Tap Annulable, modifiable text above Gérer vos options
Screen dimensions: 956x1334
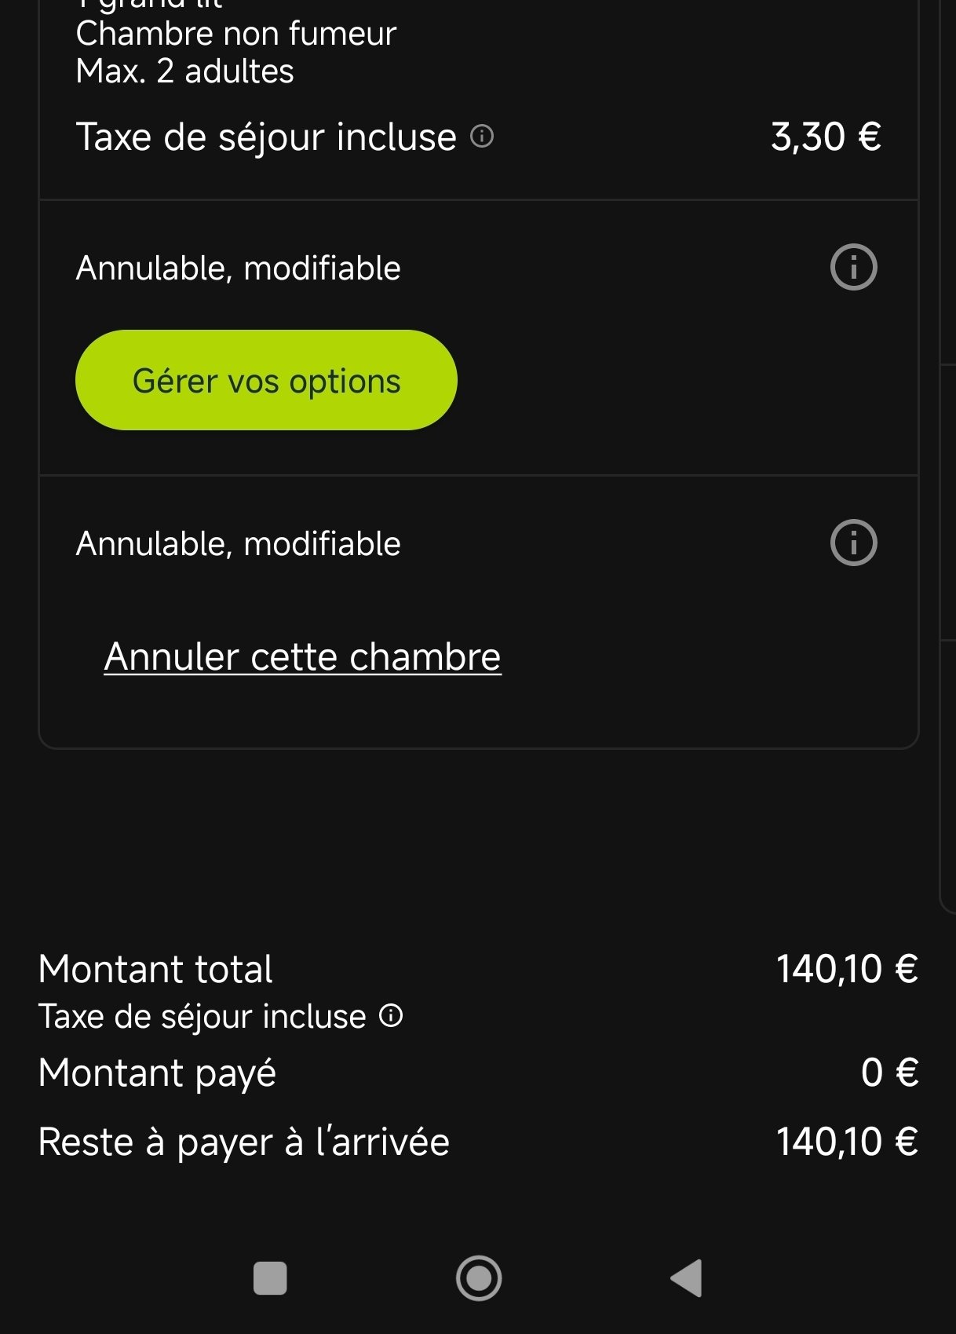coord(238,269)
